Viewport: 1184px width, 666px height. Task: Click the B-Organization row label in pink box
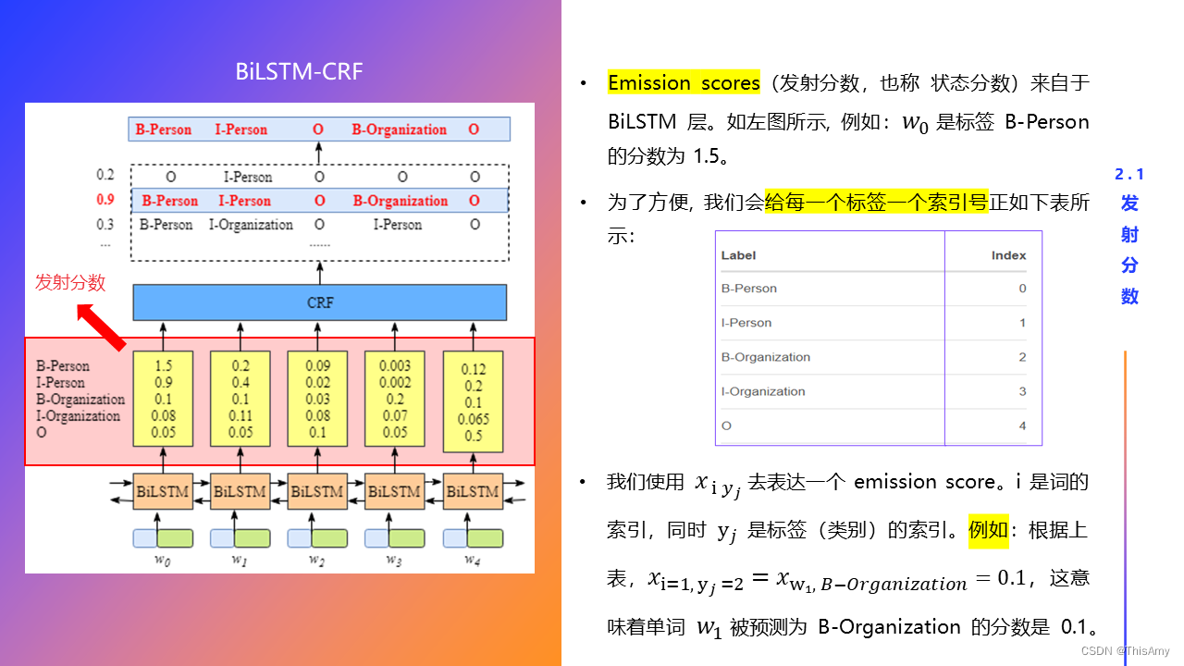click(x=80, y=400)
